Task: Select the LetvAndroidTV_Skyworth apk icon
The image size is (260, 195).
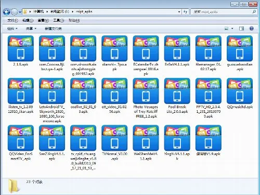Action: pos(52,91)
